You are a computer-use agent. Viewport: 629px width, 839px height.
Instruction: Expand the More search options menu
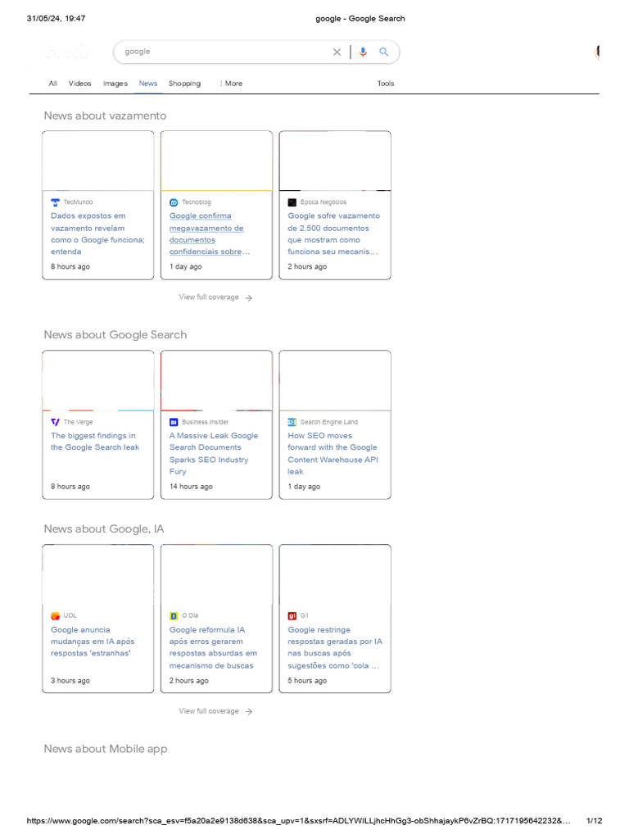tap(231, 84)
